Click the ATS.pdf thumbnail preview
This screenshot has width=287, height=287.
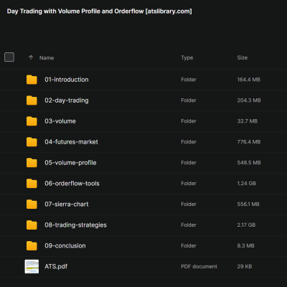click(32, 267)
